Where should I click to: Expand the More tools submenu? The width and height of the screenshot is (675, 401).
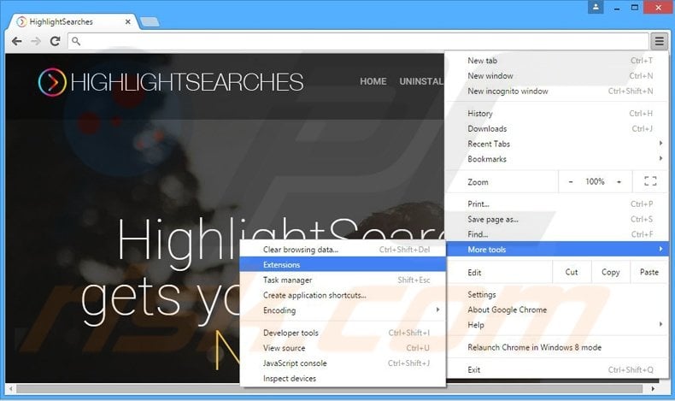click(x=557, y=250)
